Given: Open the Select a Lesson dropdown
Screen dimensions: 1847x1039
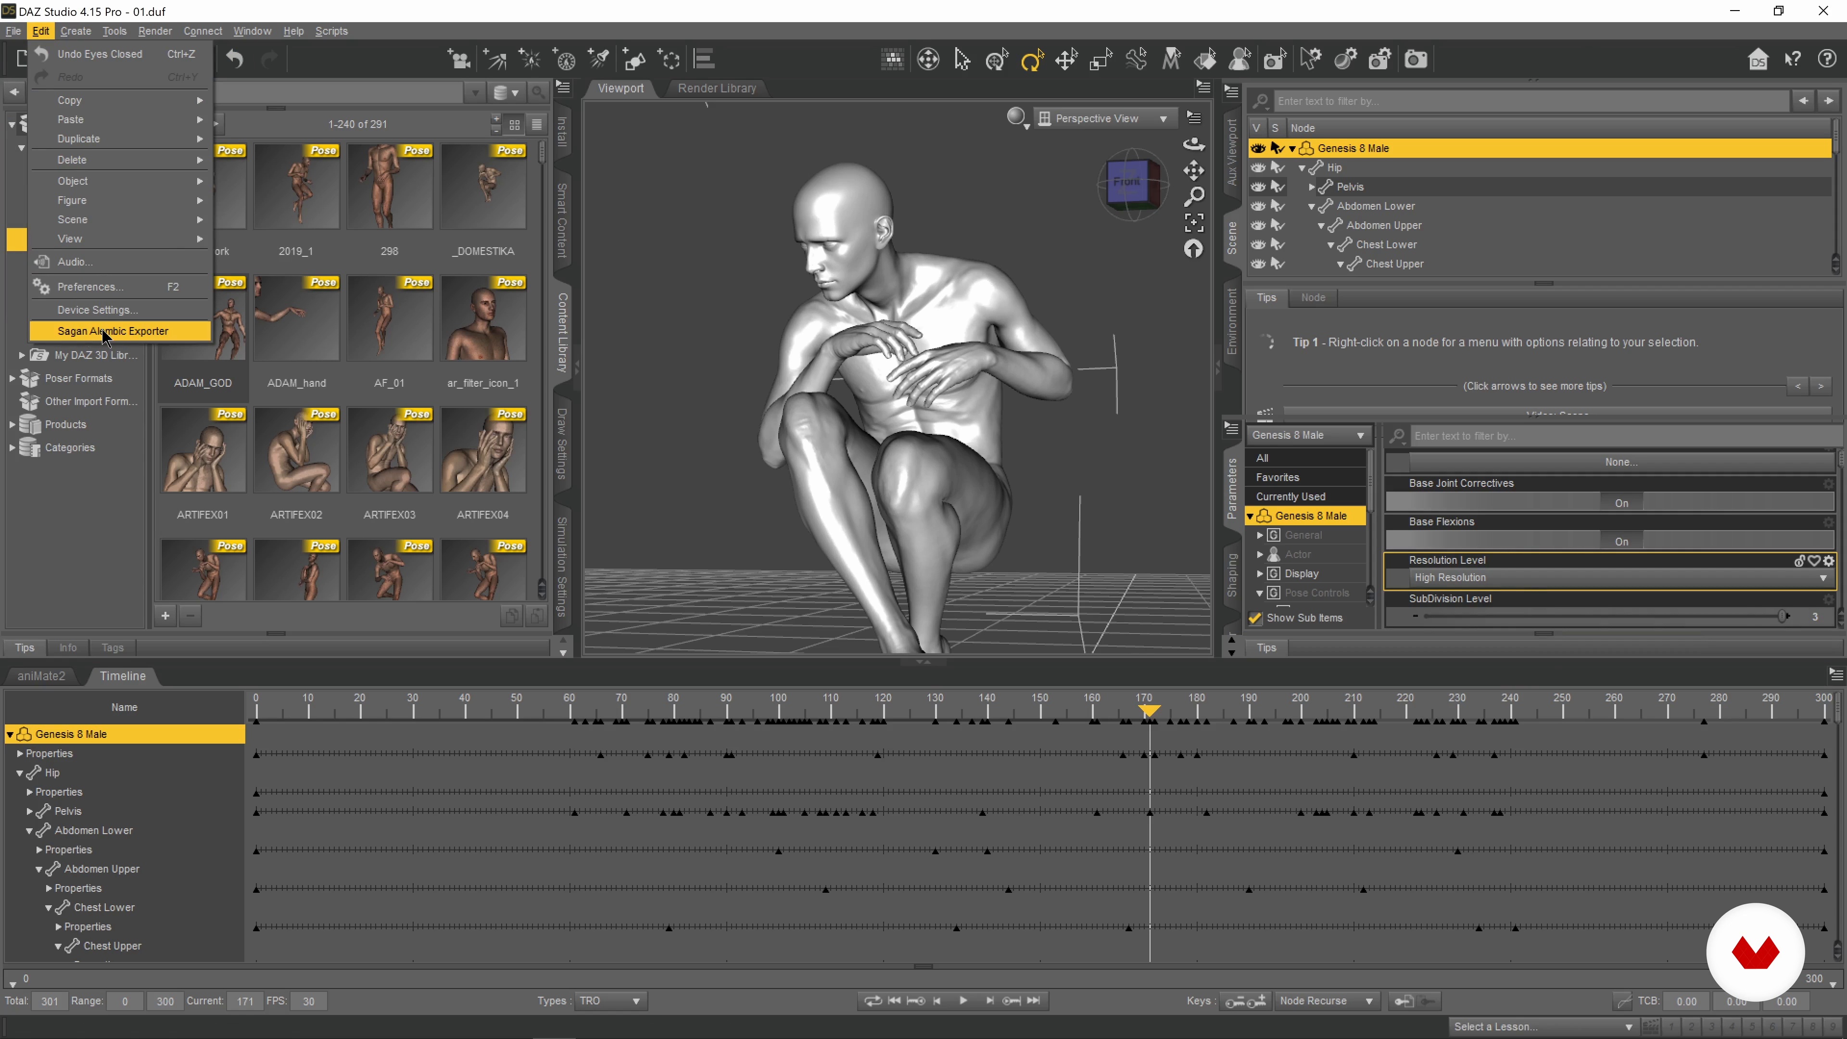Looking at the screenshot, I should click(1543, 1027).
